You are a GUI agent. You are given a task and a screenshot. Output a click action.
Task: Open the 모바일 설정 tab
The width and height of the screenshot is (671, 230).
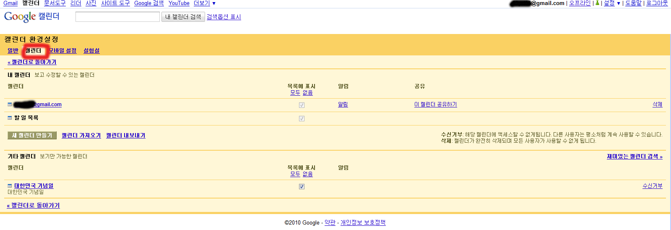62,50
